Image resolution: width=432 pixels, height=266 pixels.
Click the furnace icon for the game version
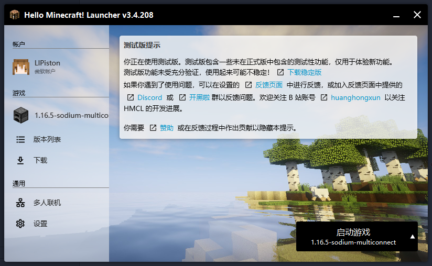tap(20, 115)
